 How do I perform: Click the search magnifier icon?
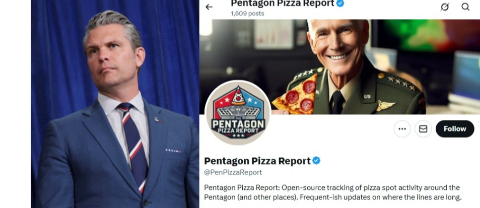point(465,7)
